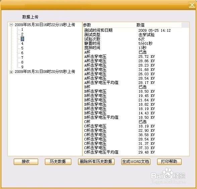Click the value 14.43 KV
Screen dimensions: 197x189
tap(147, 113)
